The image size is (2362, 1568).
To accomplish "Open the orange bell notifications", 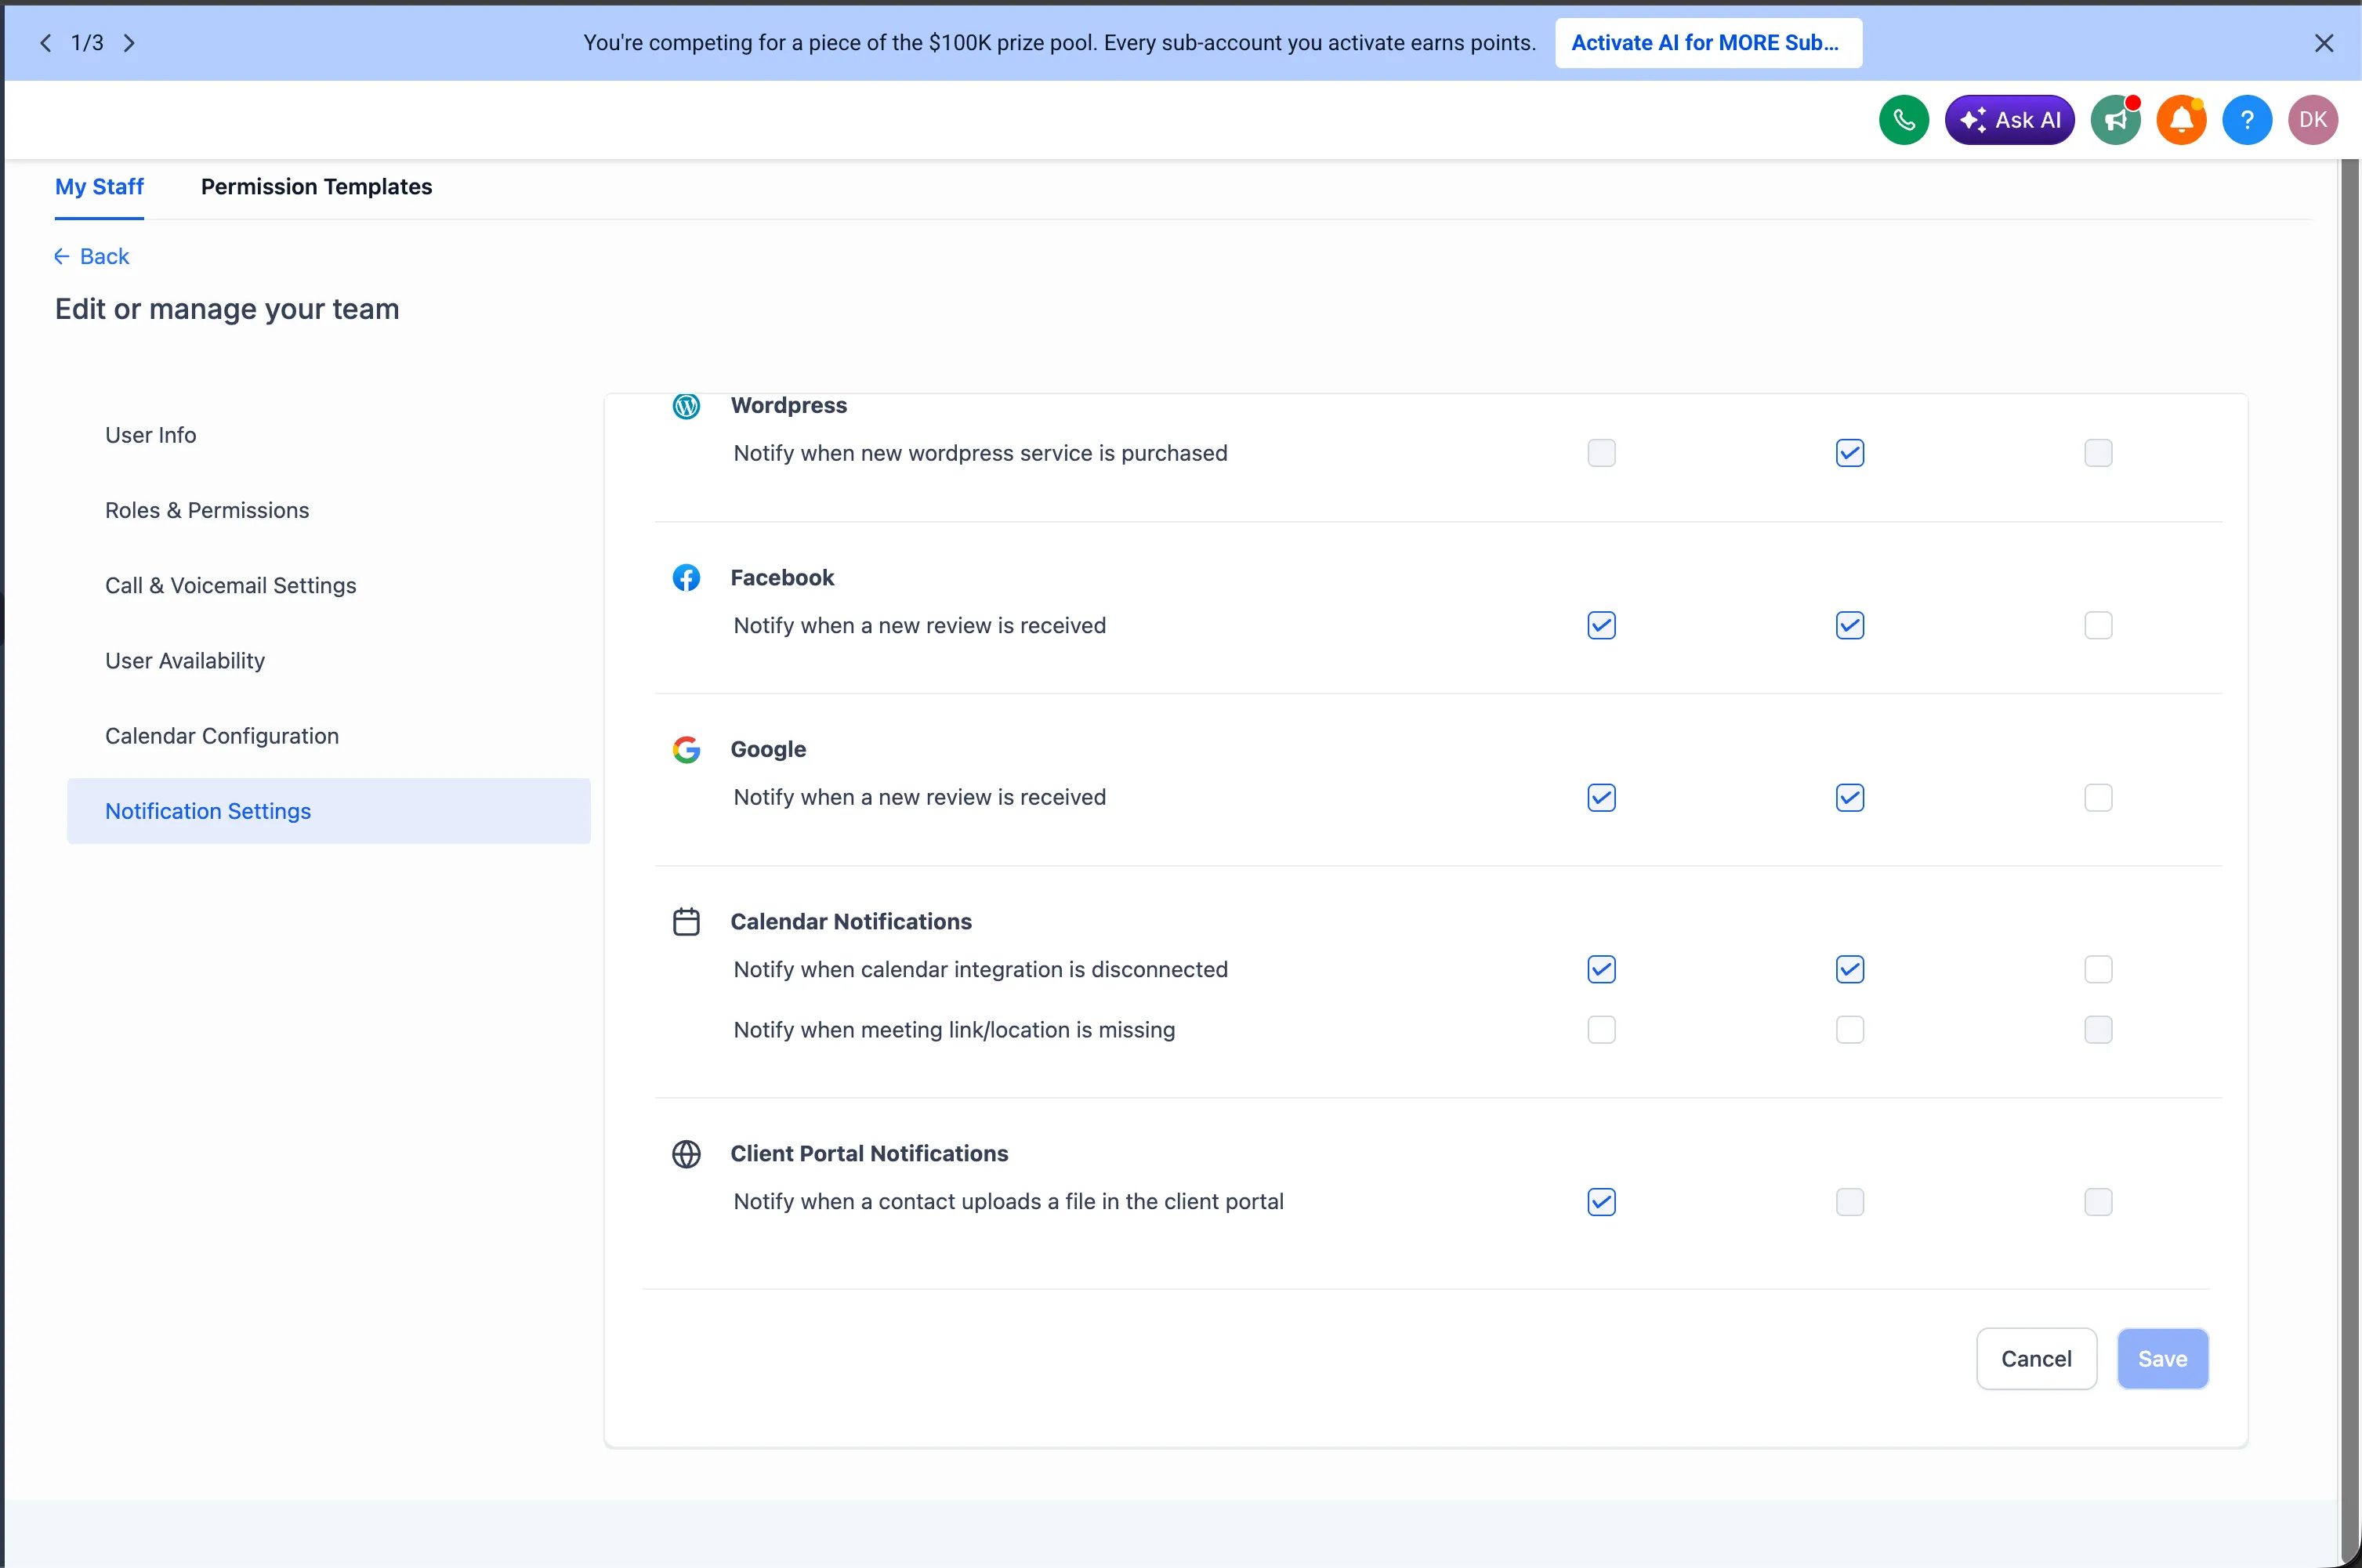I will [2181, 120].
